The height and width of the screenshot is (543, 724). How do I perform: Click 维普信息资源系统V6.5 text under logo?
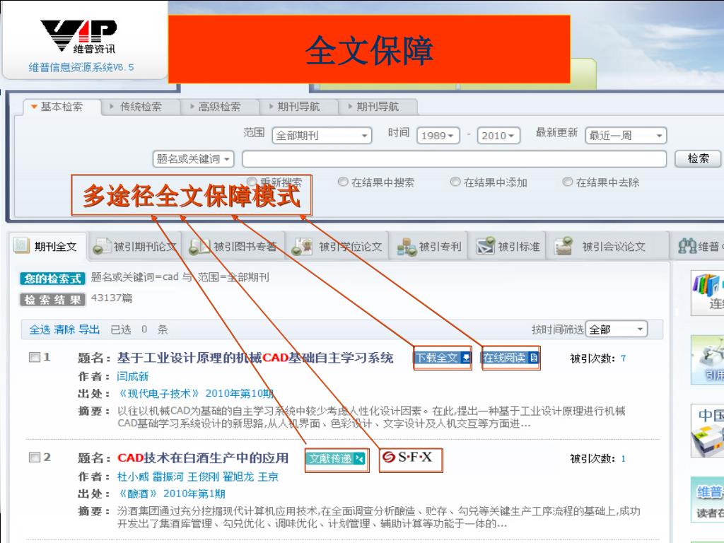click(x=81, y=67)
